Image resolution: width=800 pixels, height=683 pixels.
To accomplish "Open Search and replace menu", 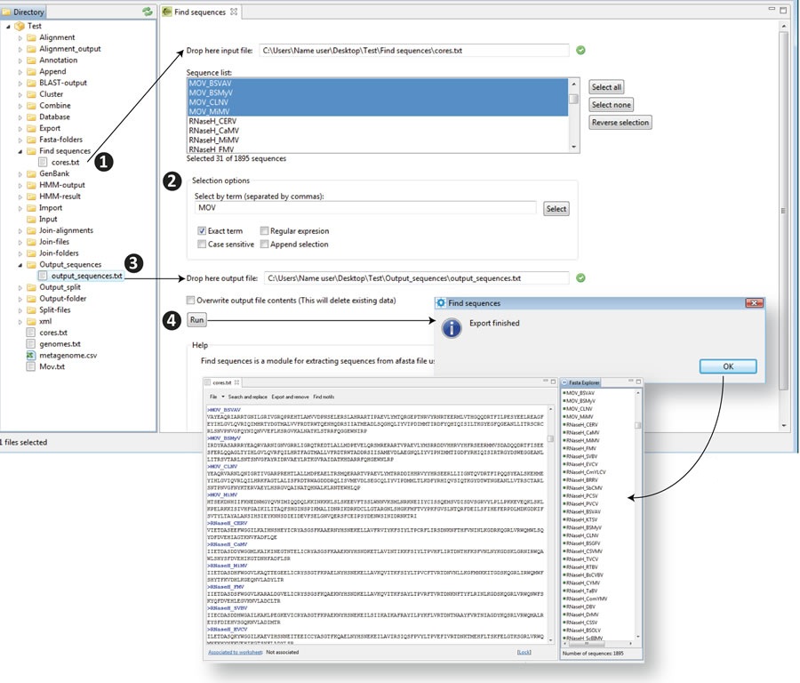I will pos(247,396).
